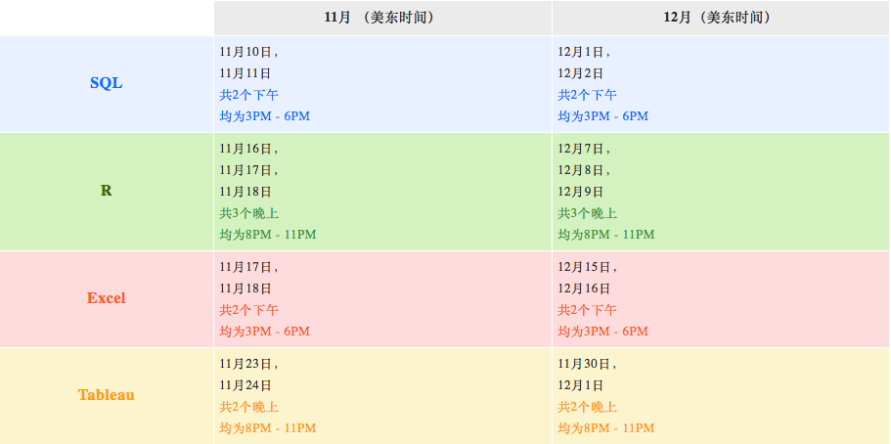
Task: Click the date "11月30日" in Tableau row
Action: click(584, 364)
